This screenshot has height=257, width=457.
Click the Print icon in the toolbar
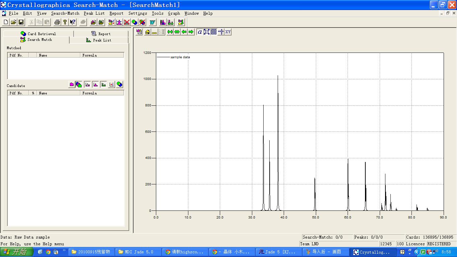(57, 22)
